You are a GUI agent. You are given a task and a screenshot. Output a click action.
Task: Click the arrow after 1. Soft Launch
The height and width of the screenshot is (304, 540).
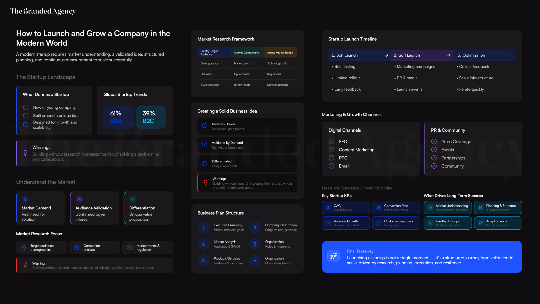pyautogui.click(x=386, y=55)
